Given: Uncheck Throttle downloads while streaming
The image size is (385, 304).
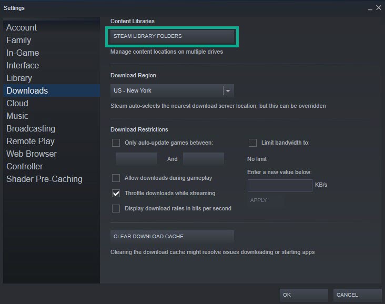Looking at the screenshot, I should pyautogui.click(x=116, y=193).
